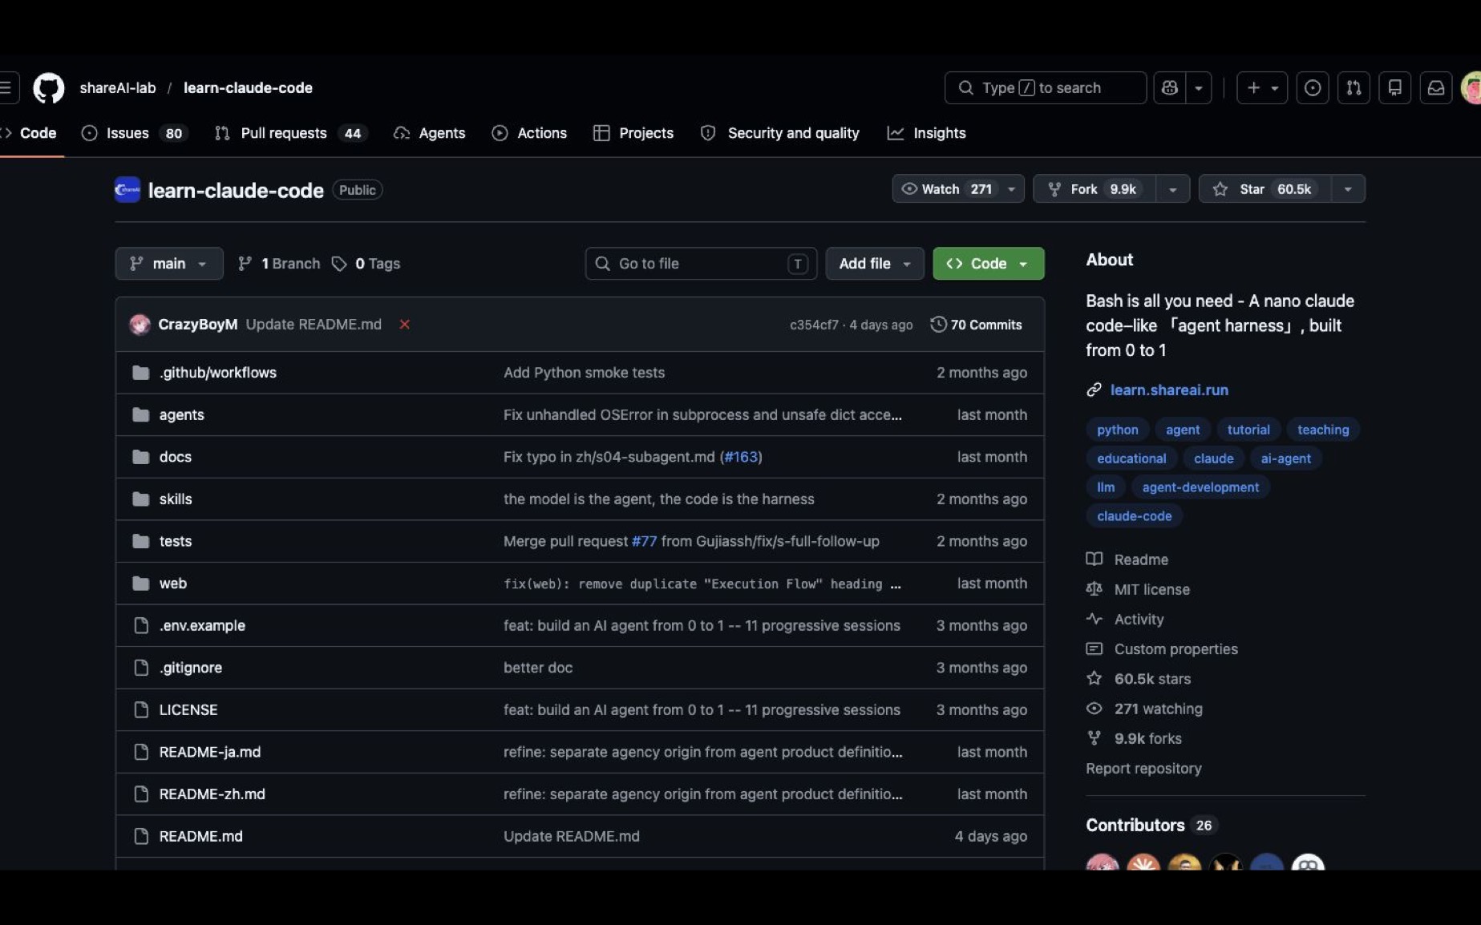The image size is (1481, 925).
Task: Open the Security and quality tab
Action: coord(780,133)
